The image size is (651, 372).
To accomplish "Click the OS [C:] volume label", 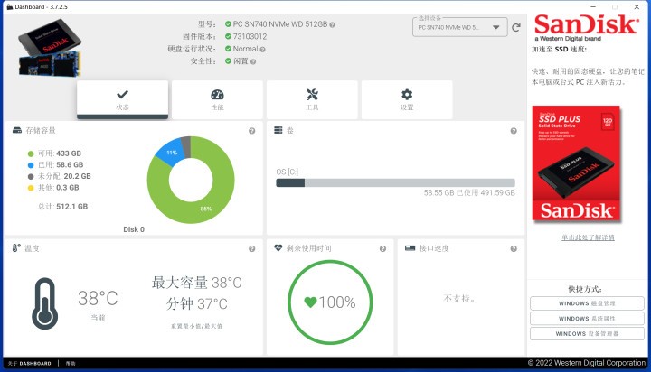I will click(x=288, y=172).
